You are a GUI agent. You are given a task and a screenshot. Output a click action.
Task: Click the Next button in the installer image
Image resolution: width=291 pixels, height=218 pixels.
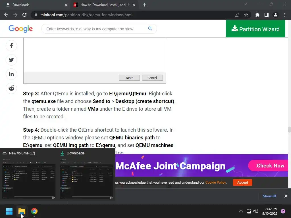pyautogui.click(x=129, y=78)
